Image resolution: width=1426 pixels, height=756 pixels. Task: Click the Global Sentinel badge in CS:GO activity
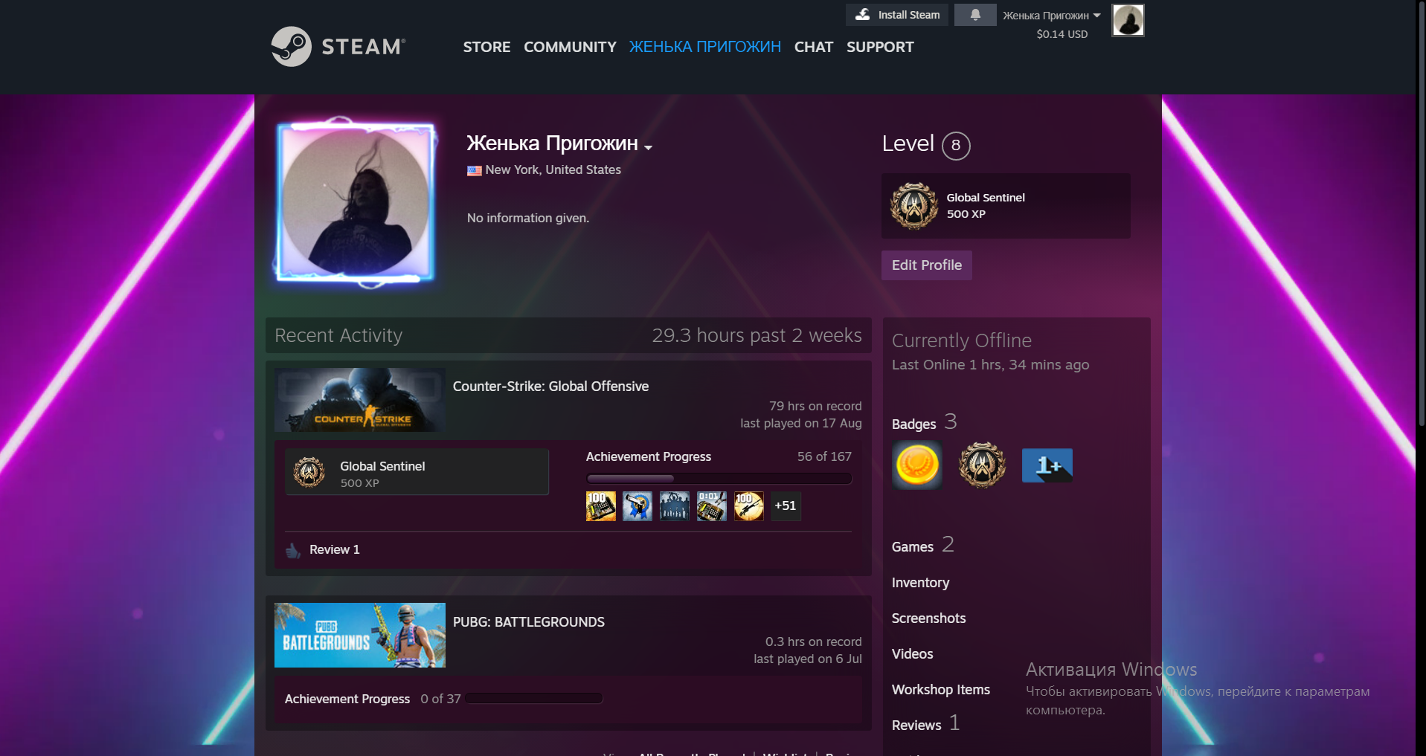pyautogui.click(x=417, y=472)
